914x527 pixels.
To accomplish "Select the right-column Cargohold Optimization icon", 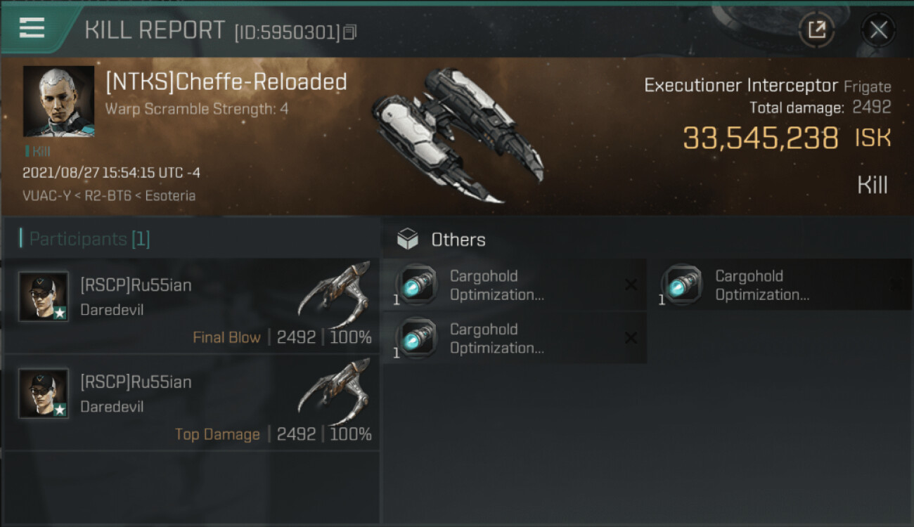I will (682, 285).
